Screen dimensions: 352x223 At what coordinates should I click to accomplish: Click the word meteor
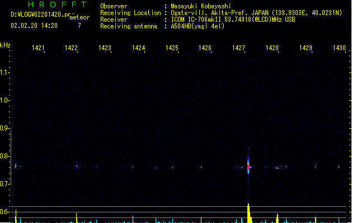pyautogui.click(x=79, y=17)
